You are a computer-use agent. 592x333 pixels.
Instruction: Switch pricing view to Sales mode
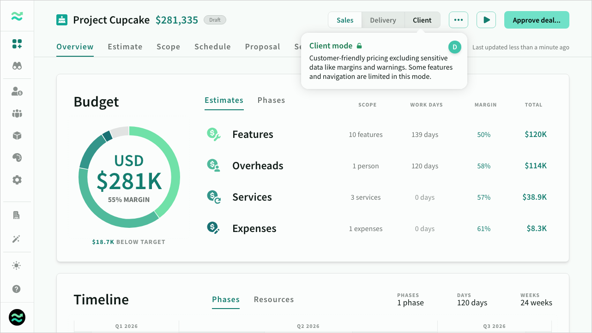[x=344, y=20]
